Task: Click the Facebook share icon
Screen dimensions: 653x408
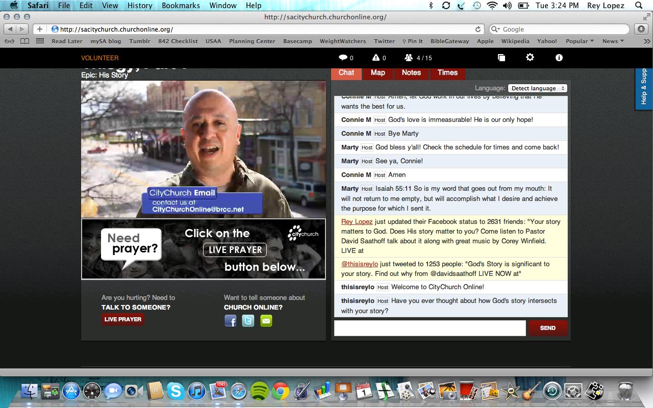Action: tap(231, 321)
